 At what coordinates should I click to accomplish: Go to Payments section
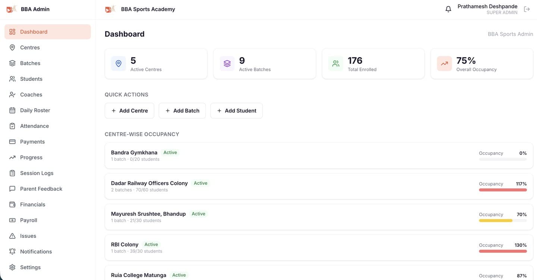[x=48, y=141]
